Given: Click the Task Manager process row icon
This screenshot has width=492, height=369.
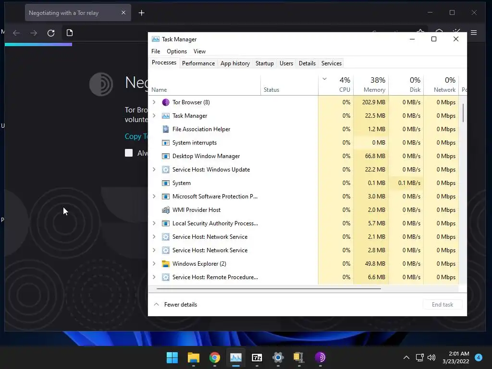Looking at the screenshot, I should tap(166, 116).
